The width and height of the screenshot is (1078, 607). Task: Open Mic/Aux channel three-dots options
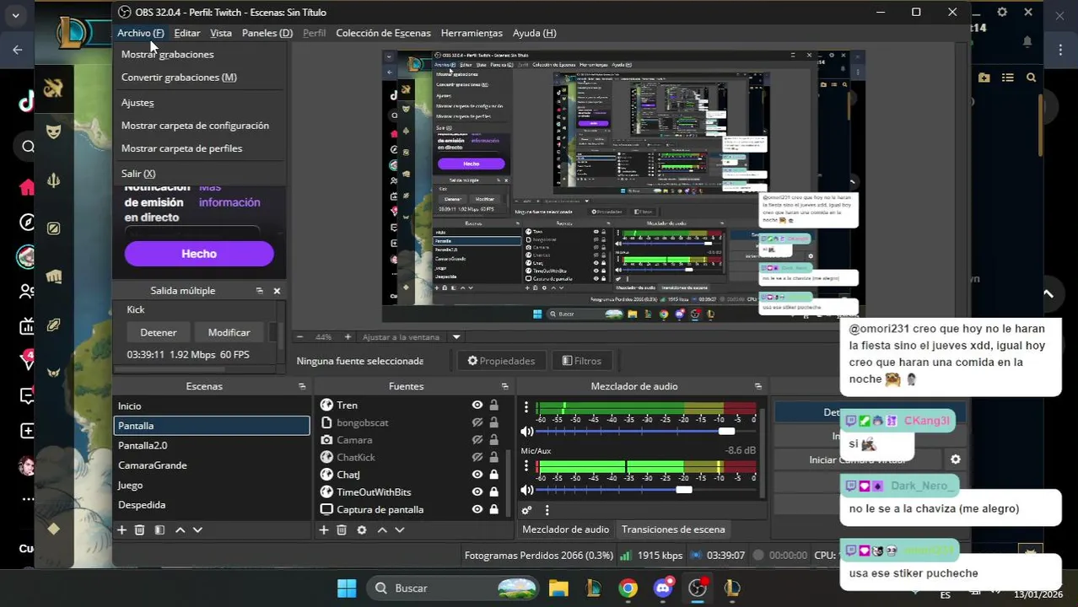pyautogui.click(x=526, y=466)
